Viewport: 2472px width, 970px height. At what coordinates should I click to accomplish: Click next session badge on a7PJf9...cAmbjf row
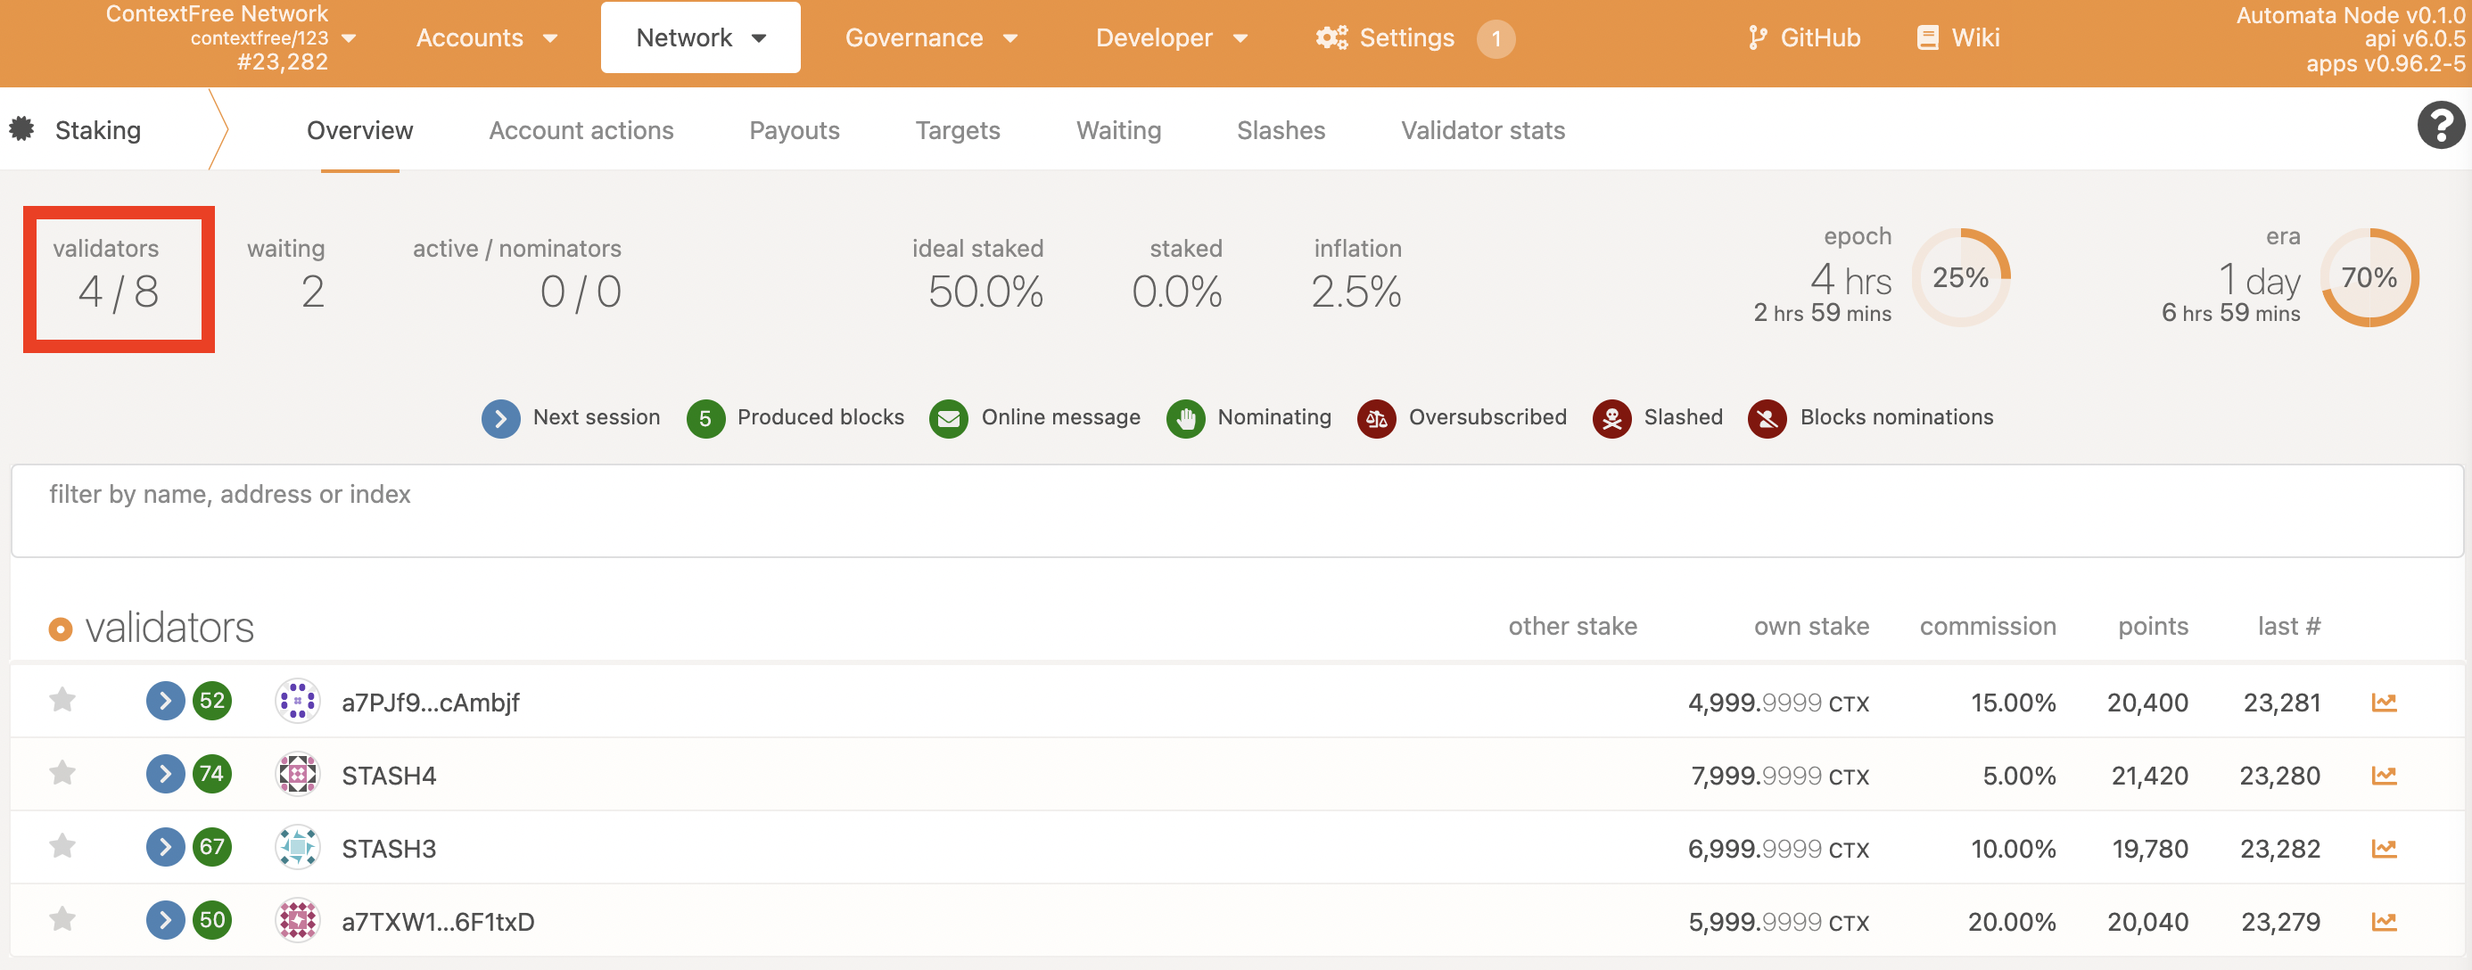(165, 702)
